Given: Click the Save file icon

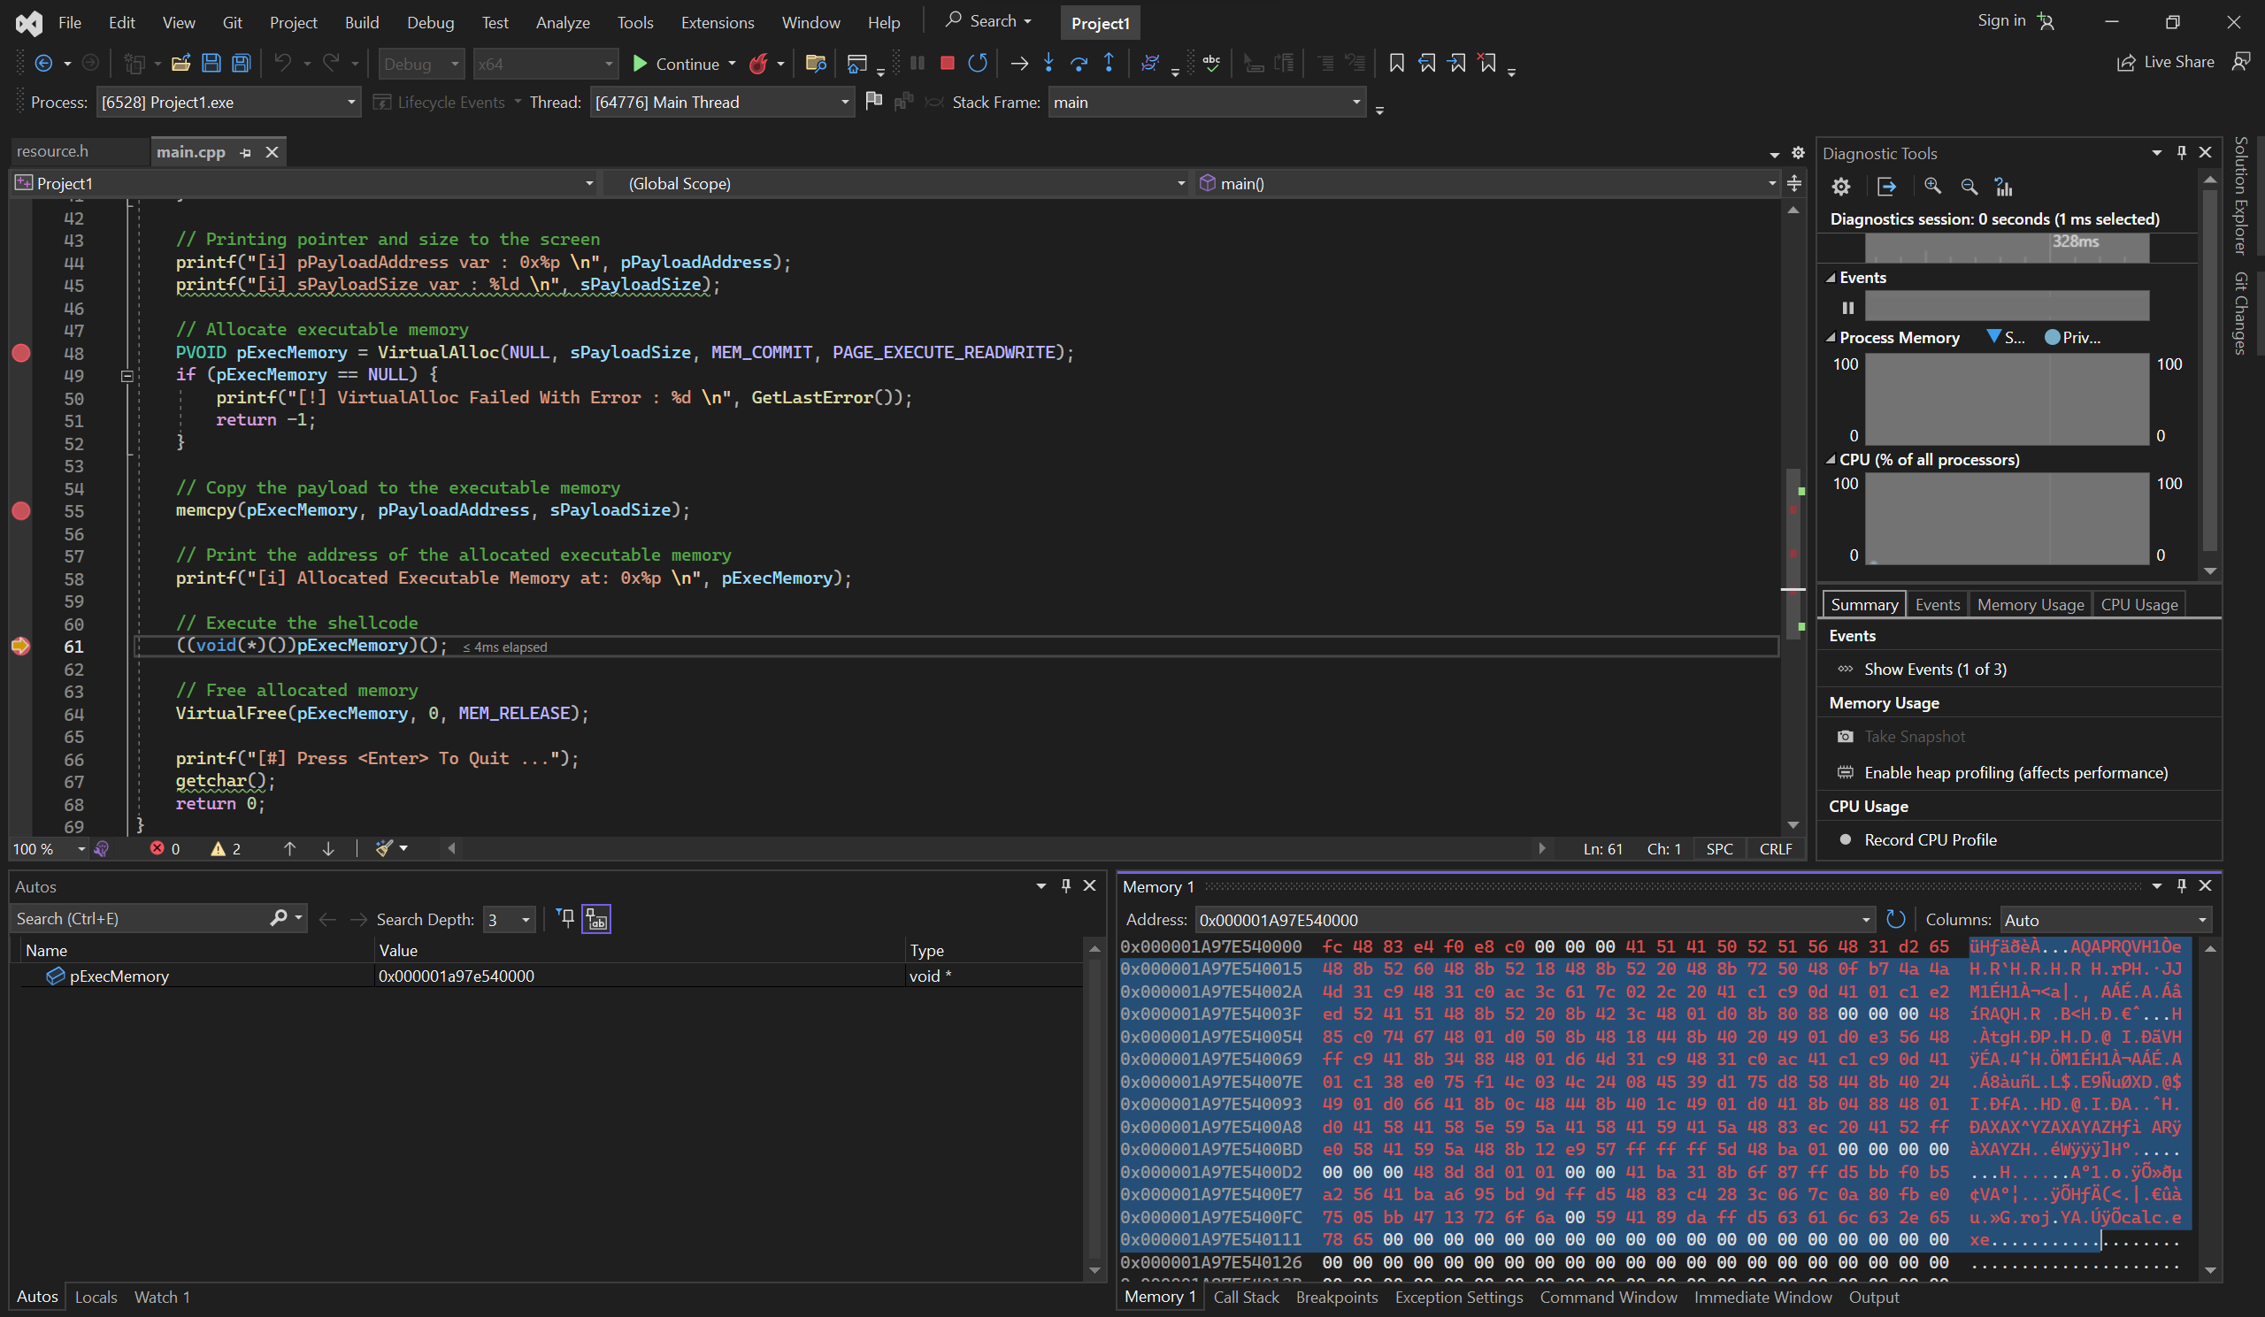Looking at the screenshot, I should [211, 63].
